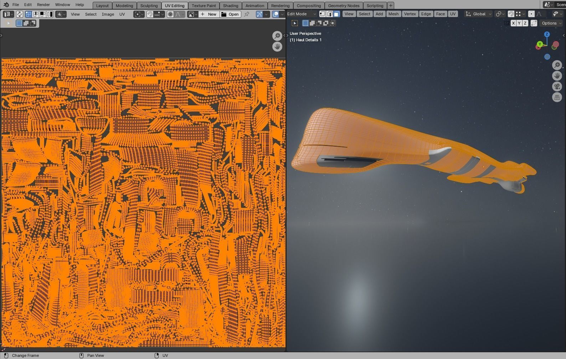Toggle overlays in the UV editor
Viewport: 566px width, 359px height.
[x=276, y=14]
